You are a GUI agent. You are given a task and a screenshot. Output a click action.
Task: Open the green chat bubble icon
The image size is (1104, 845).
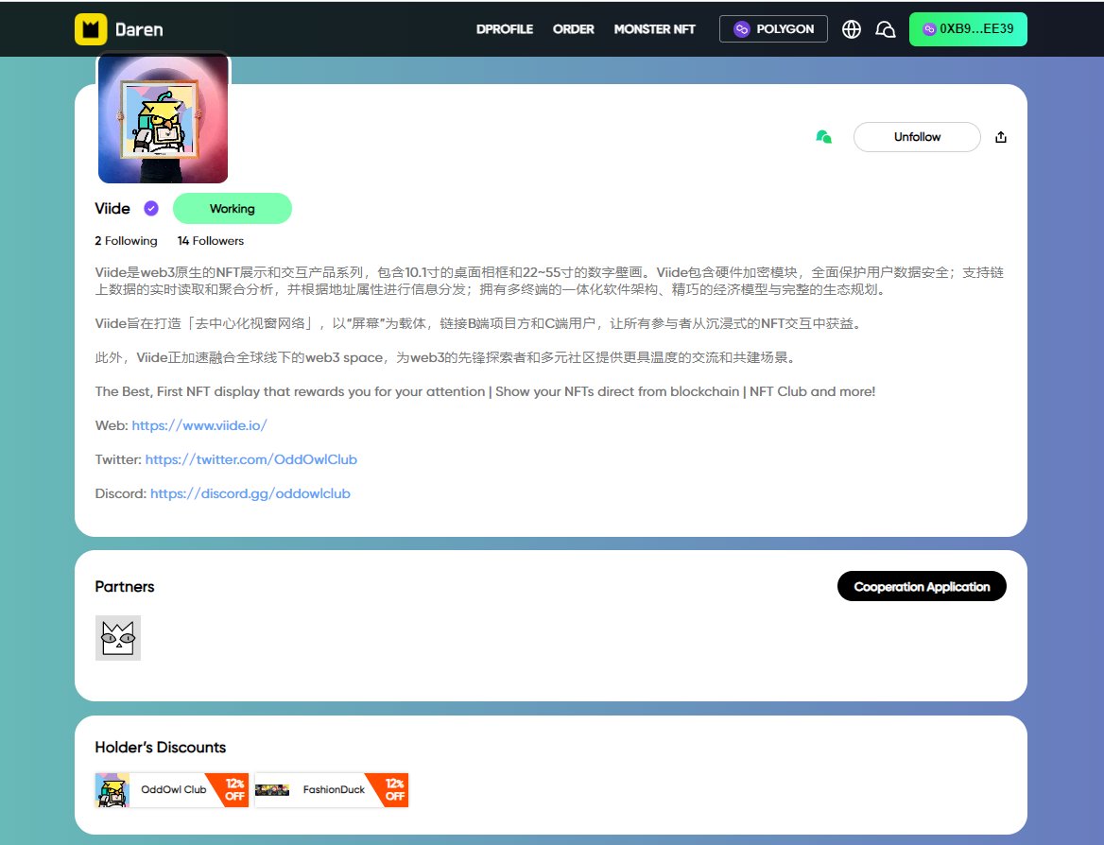(x=824, y=137)
